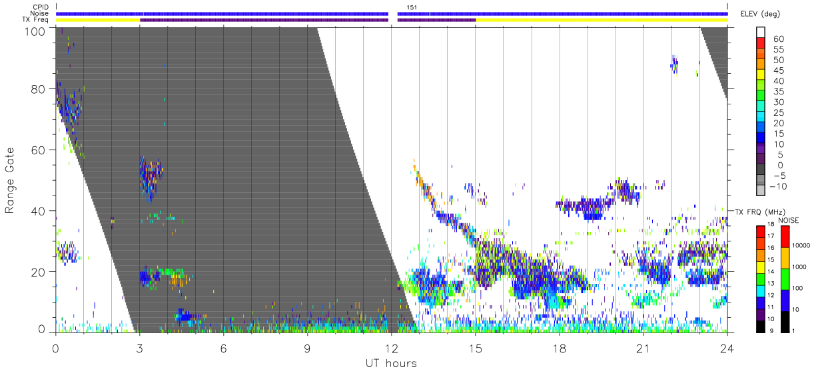Click the 12 tick label on UT hours axis

tap(391, 348)
